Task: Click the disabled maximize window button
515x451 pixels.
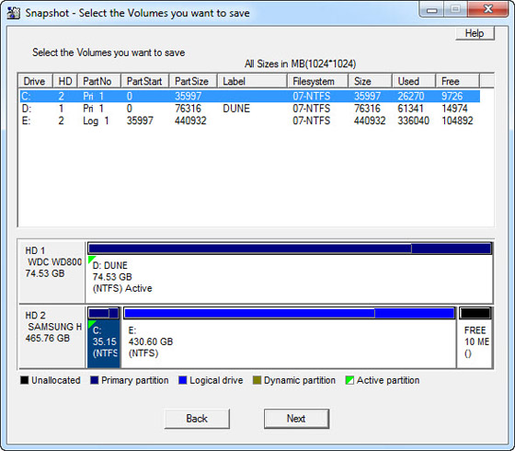Action: (x=455, y=9)
